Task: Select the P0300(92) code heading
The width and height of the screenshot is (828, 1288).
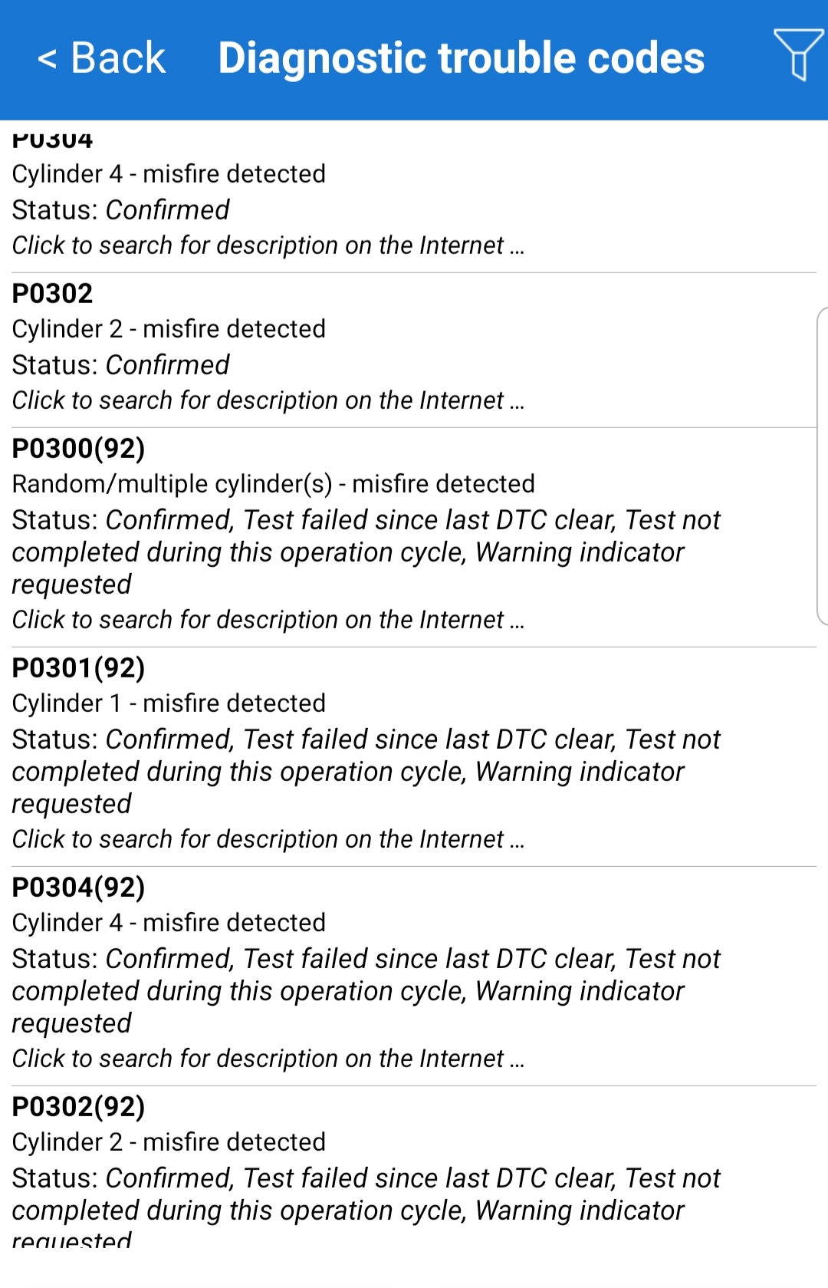Action: tap(78, 449)
